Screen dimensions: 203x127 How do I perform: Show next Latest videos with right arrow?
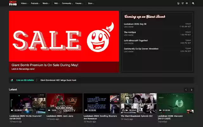[192, 90]
